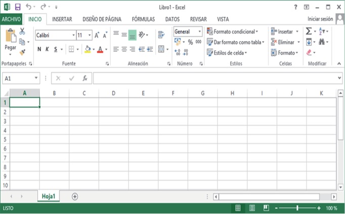Open the font name Calibri dropdown

point(73,35)
